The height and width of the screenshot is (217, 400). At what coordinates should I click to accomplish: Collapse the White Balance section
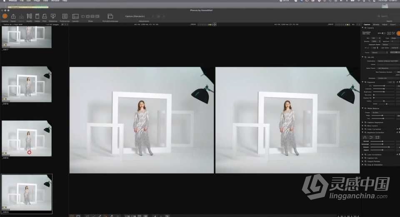pyautogui.click(x=363, y=108)
